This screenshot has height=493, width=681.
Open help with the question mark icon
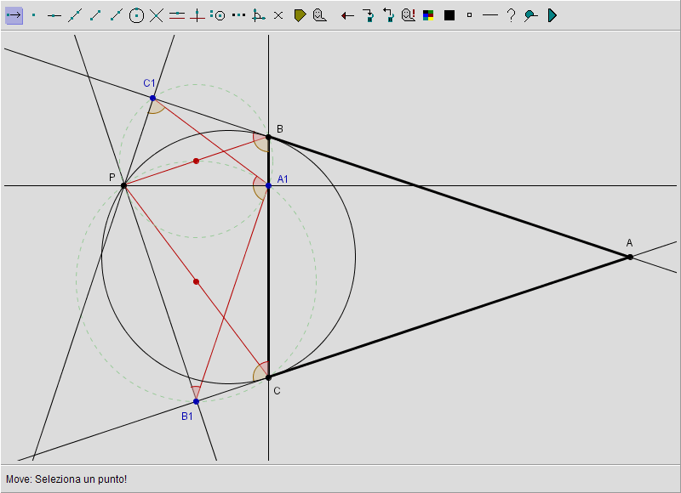pos(511,15)
